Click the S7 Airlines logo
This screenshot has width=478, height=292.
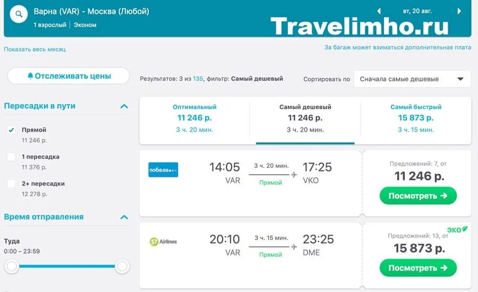163,242
